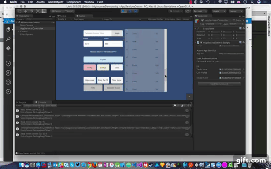Open the Assets menu
The width and height of the screenshot is (271, 169).
[x=40, y=2]
